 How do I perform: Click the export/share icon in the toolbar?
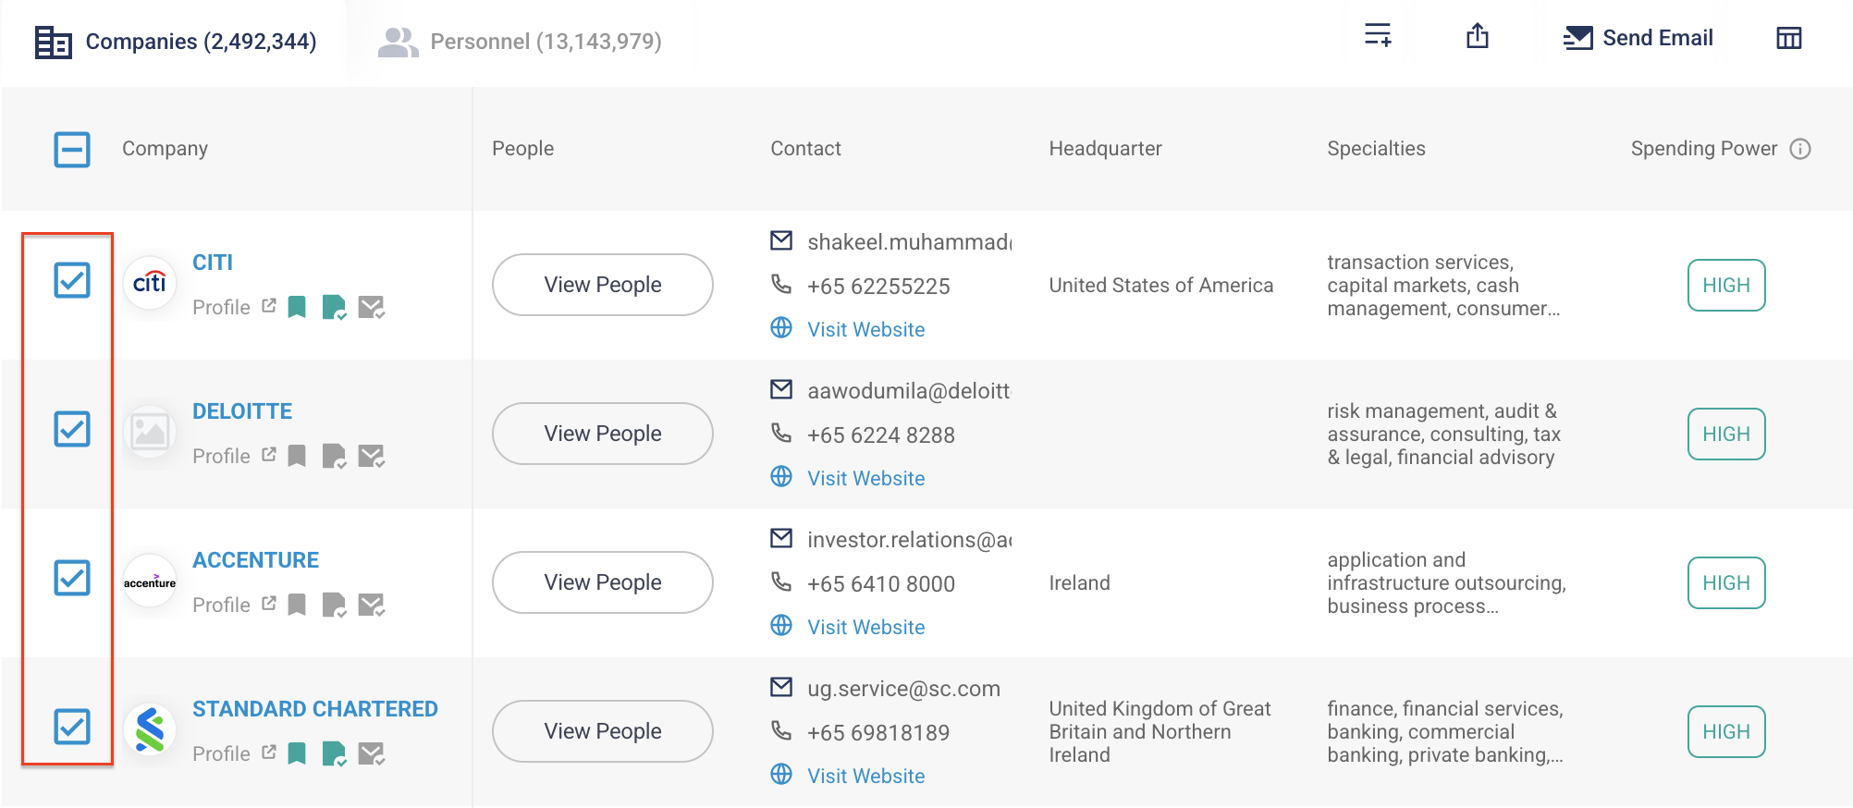point(1478,35)
